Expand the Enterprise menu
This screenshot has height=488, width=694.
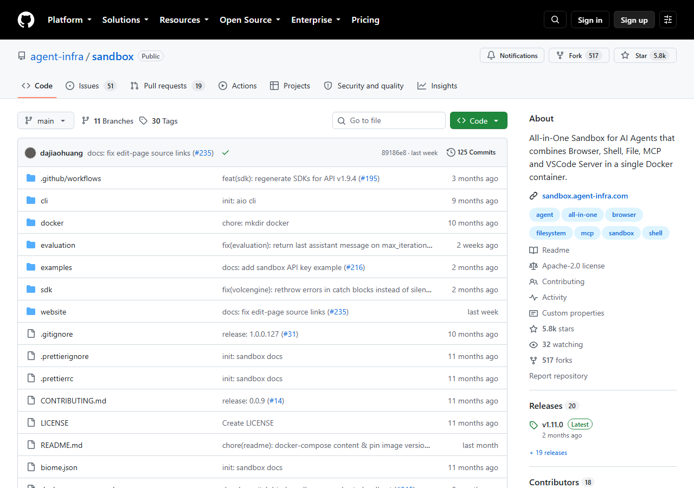316,20
